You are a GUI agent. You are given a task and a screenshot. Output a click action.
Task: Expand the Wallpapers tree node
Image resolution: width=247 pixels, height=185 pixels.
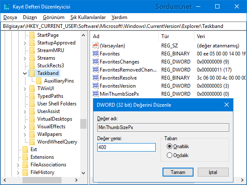click(x=25, y=135)
